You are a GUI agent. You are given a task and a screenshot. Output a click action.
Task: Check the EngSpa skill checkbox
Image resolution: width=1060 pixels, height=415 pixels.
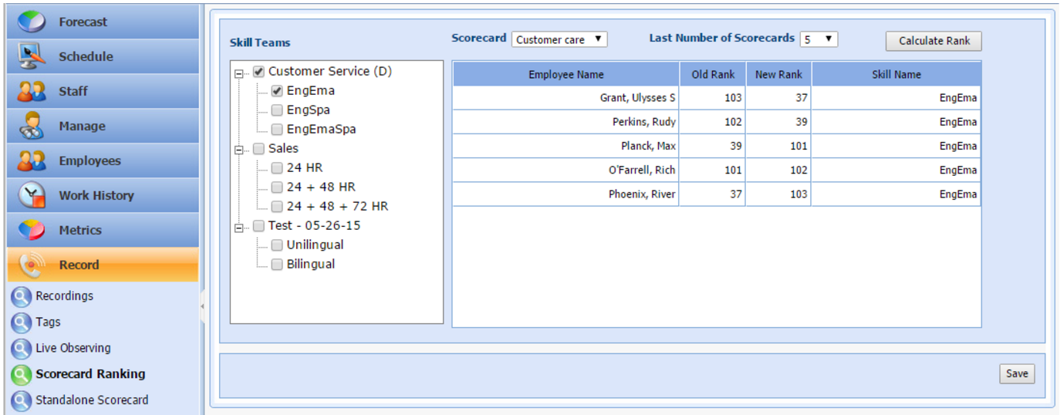(277, 110)
